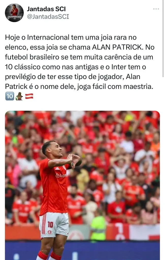Click the tweet text about Alan Patrick

(80, 62)
